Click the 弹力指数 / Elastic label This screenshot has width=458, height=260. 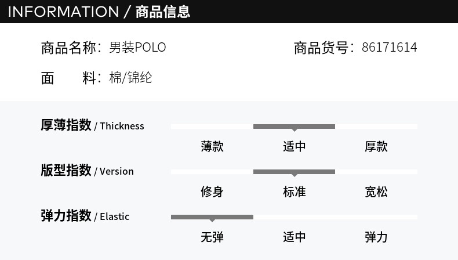85,216
